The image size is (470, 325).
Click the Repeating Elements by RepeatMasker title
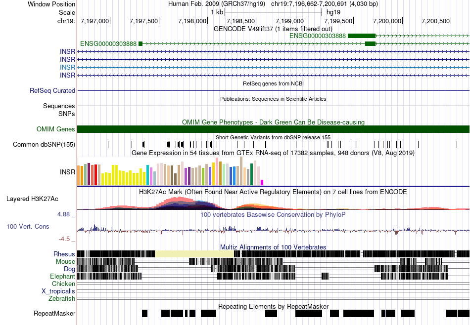tap(274, 306)
